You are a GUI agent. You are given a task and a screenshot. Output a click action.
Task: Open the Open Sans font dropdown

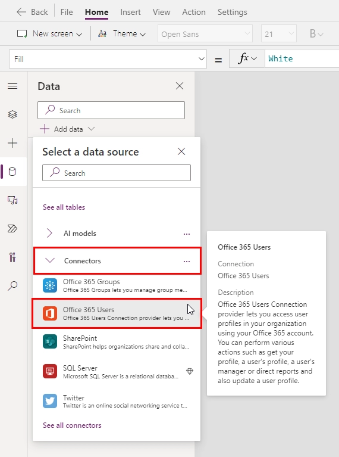[x=205, y=34]
